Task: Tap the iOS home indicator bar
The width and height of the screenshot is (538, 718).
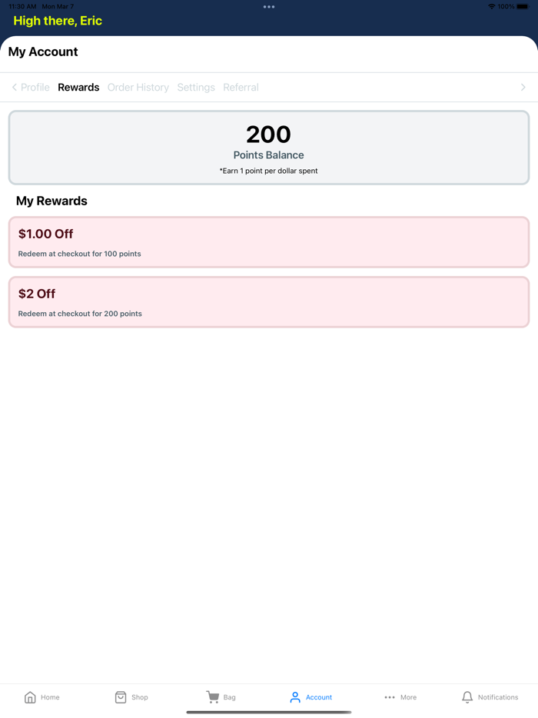Action: pos(269,712)
